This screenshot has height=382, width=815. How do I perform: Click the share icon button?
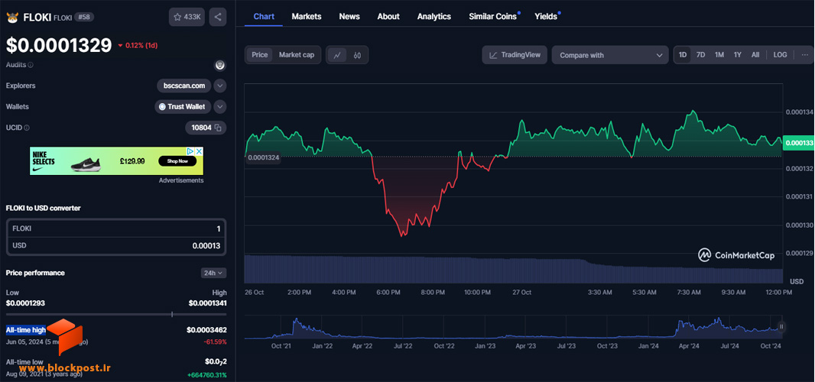coord(218,17)
